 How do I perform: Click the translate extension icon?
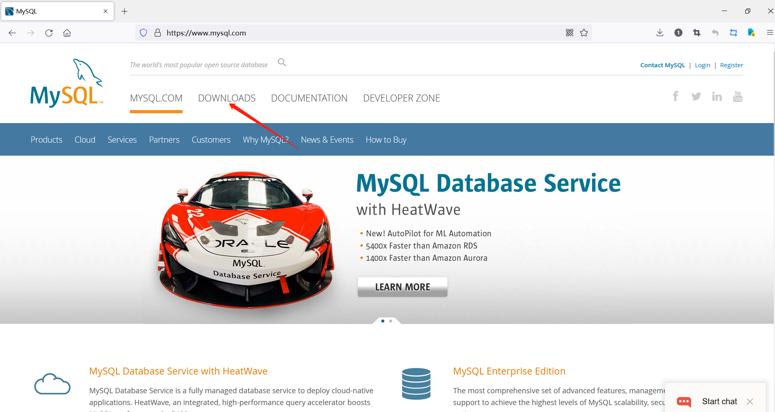click(x=752, y=33)
